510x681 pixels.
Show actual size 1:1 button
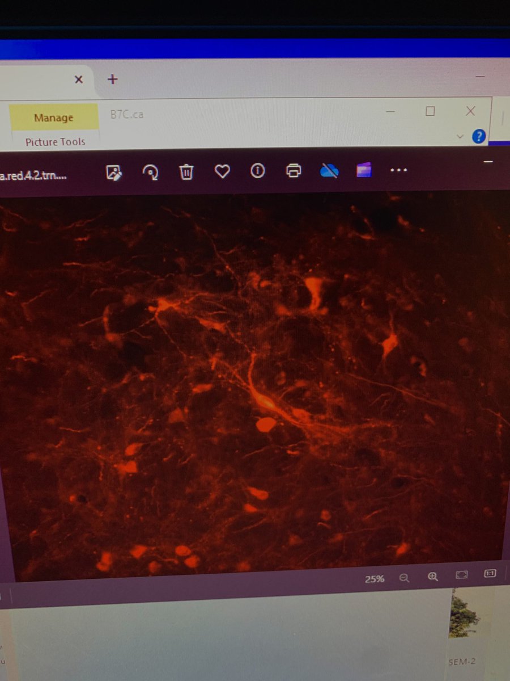pos(490,574)
